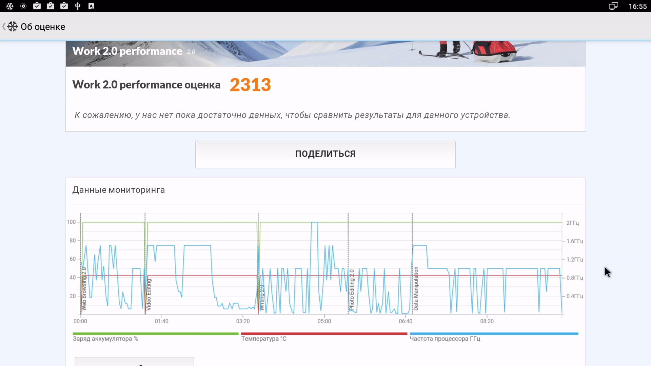
Task: Click the orange 2313 score value
Action: point(250,85)
